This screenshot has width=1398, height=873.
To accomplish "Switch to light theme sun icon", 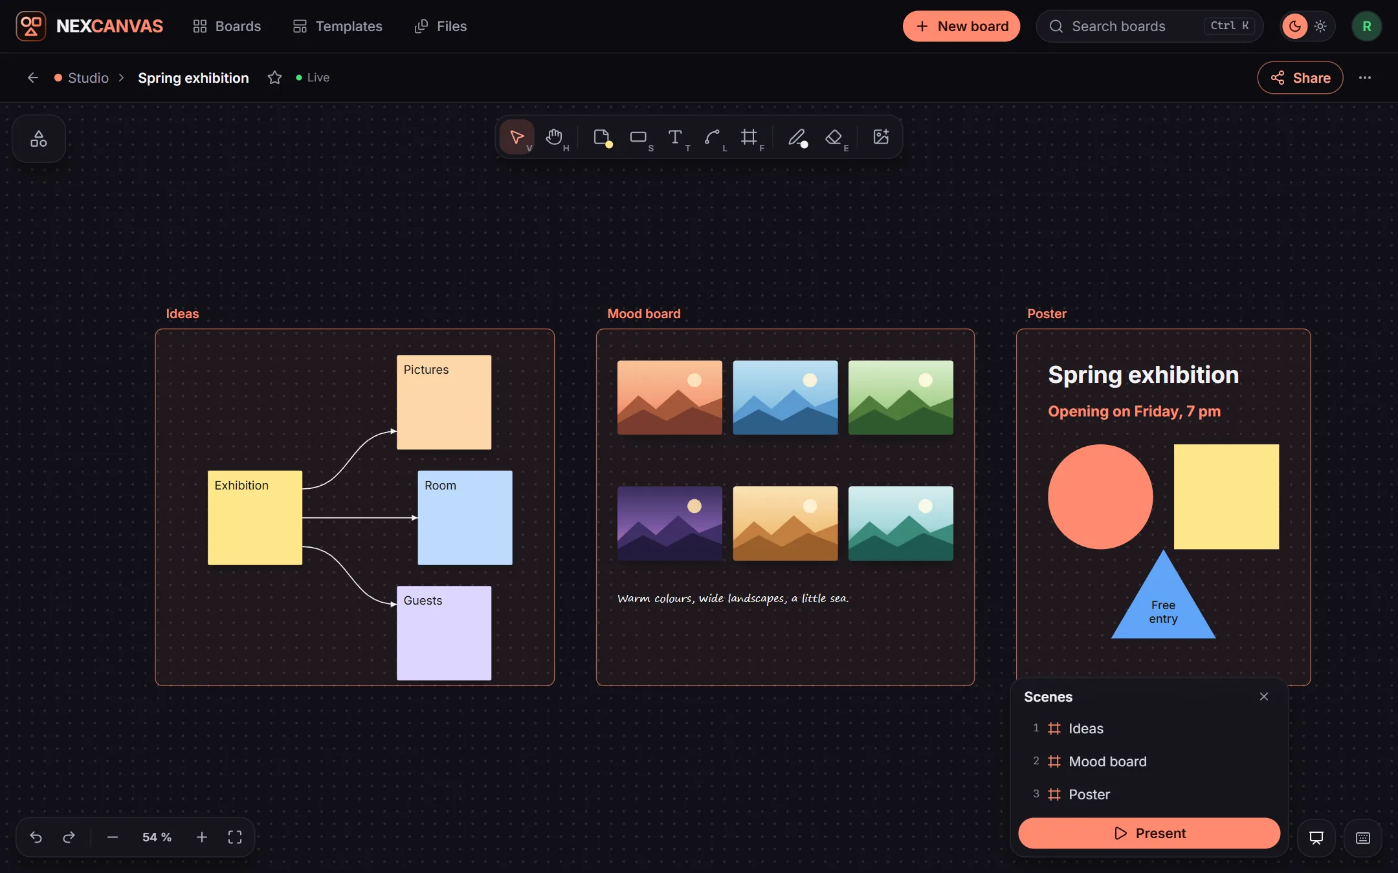I will (x=1321, y=27).
